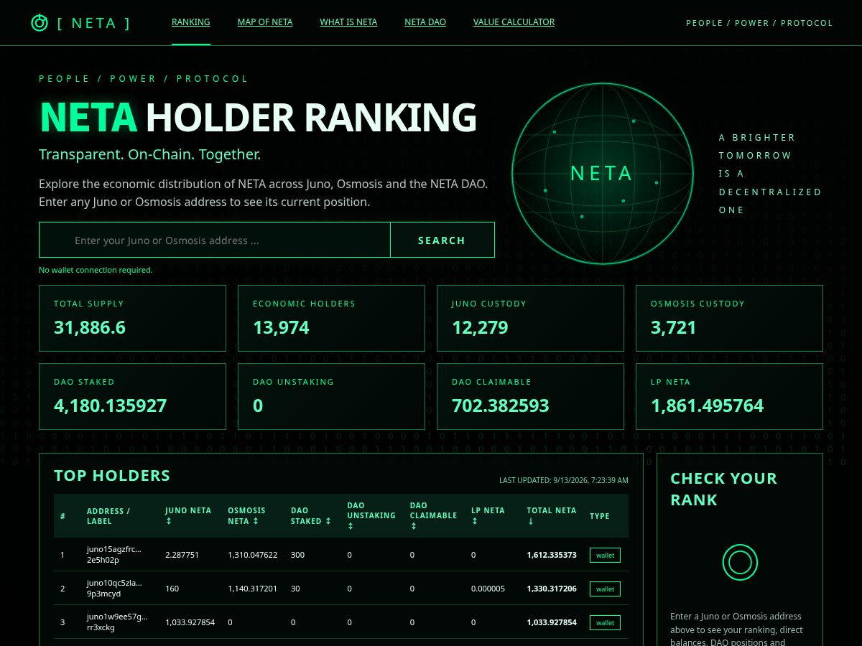Click the NETA logo icon in header
Screen dimensions: 862x646
tap(40, 22)
